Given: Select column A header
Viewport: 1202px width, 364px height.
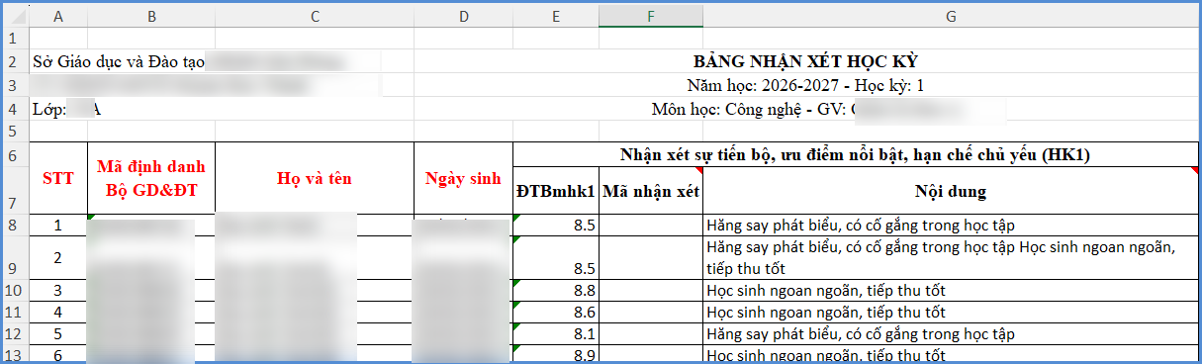Looking at the screenshot, I should click(58, 17).
